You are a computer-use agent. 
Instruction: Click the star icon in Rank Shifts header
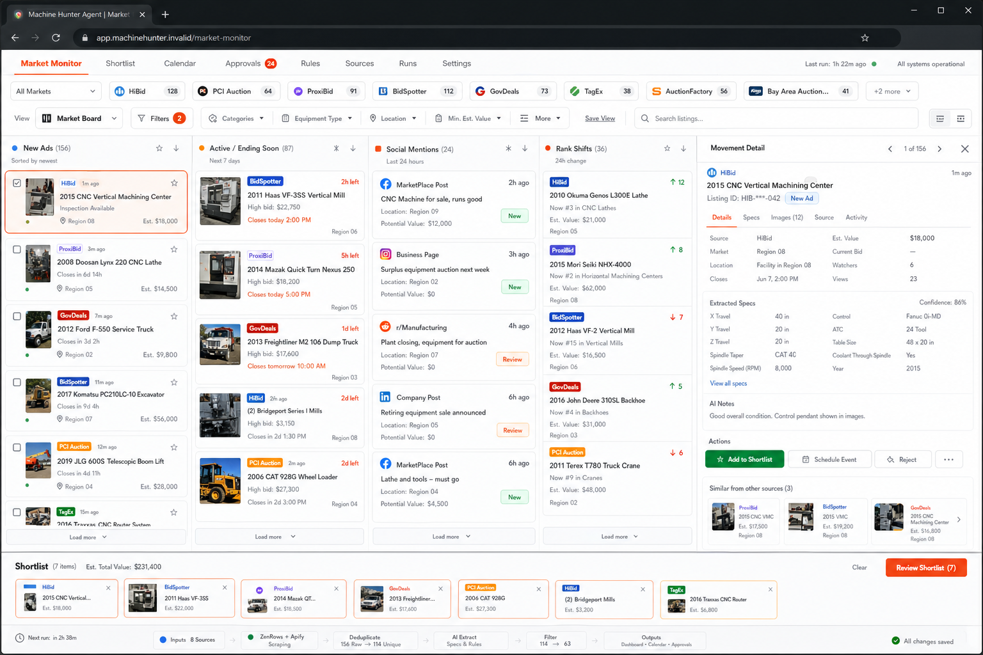point(667,148)
